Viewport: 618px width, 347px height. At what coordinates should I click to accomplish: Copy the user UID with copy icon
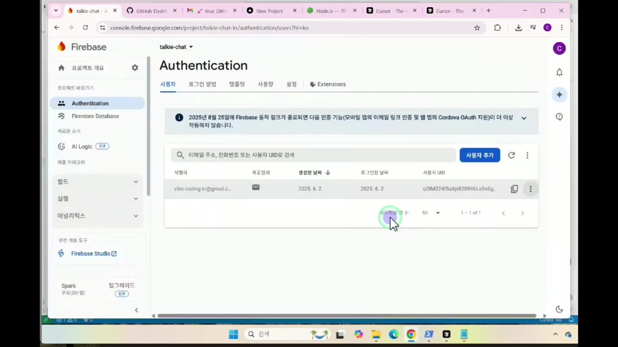pos(514,189)
